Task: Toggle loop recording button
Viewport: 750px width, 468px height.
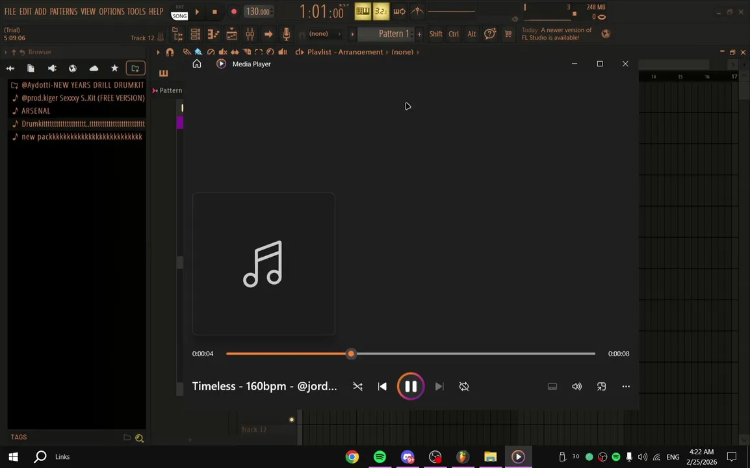Action: coord(399,12)
